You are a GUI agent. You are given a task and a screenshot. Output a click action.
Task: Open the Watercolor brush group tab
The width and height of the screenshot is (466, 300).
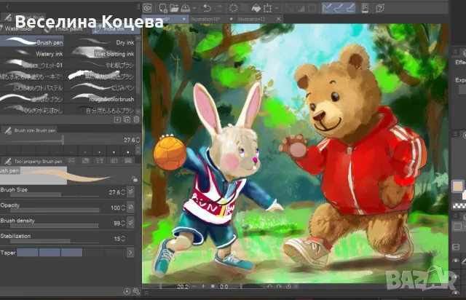pos(18,30)
